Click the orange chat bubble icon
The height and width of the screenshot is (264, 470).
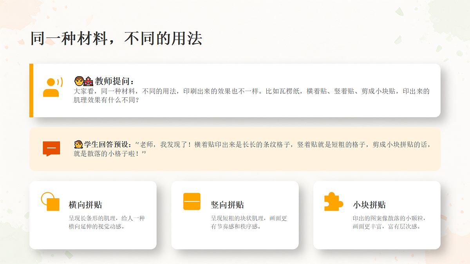click(x=51, y=149)
